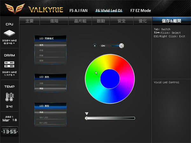Image resolution: width=191 pixels, height=143 pixels.
Task: Choose the dim first option under LED 顏色
Action: (50, 83)
